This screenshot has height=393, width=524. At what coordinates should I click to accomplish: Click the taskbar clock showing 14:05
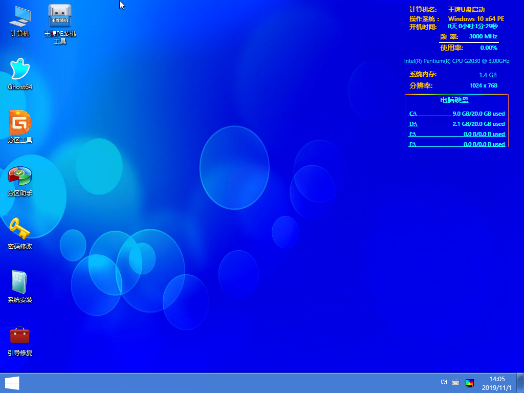[497, 379]
